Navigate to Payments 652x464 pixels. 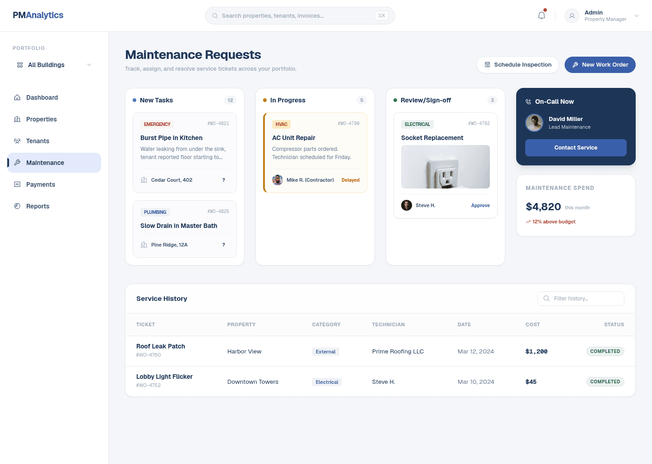pos(54,184)
